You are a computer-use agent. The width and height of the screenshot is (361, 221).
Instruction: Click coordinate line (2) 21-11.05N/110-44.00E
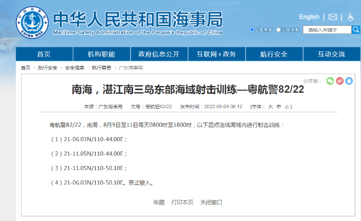pyautogui.click(x=89, y=154)
